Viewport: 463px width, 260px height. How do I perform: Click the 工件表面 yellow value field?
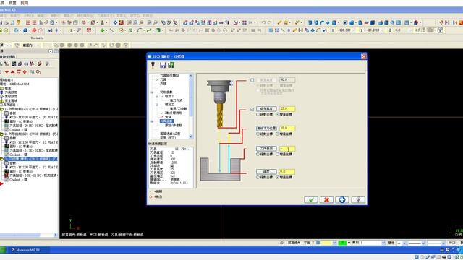[287, 149]
